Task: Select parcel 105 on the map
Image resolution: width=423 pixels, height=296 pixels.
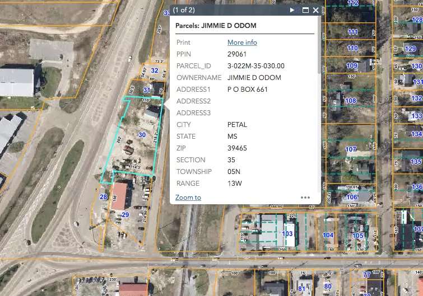Action: point(358,235)
